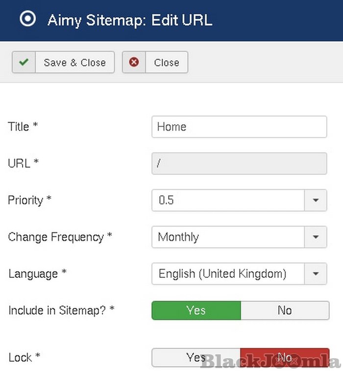
Task: Expand the Priority dropdown arrow
Action: [316, 200]
